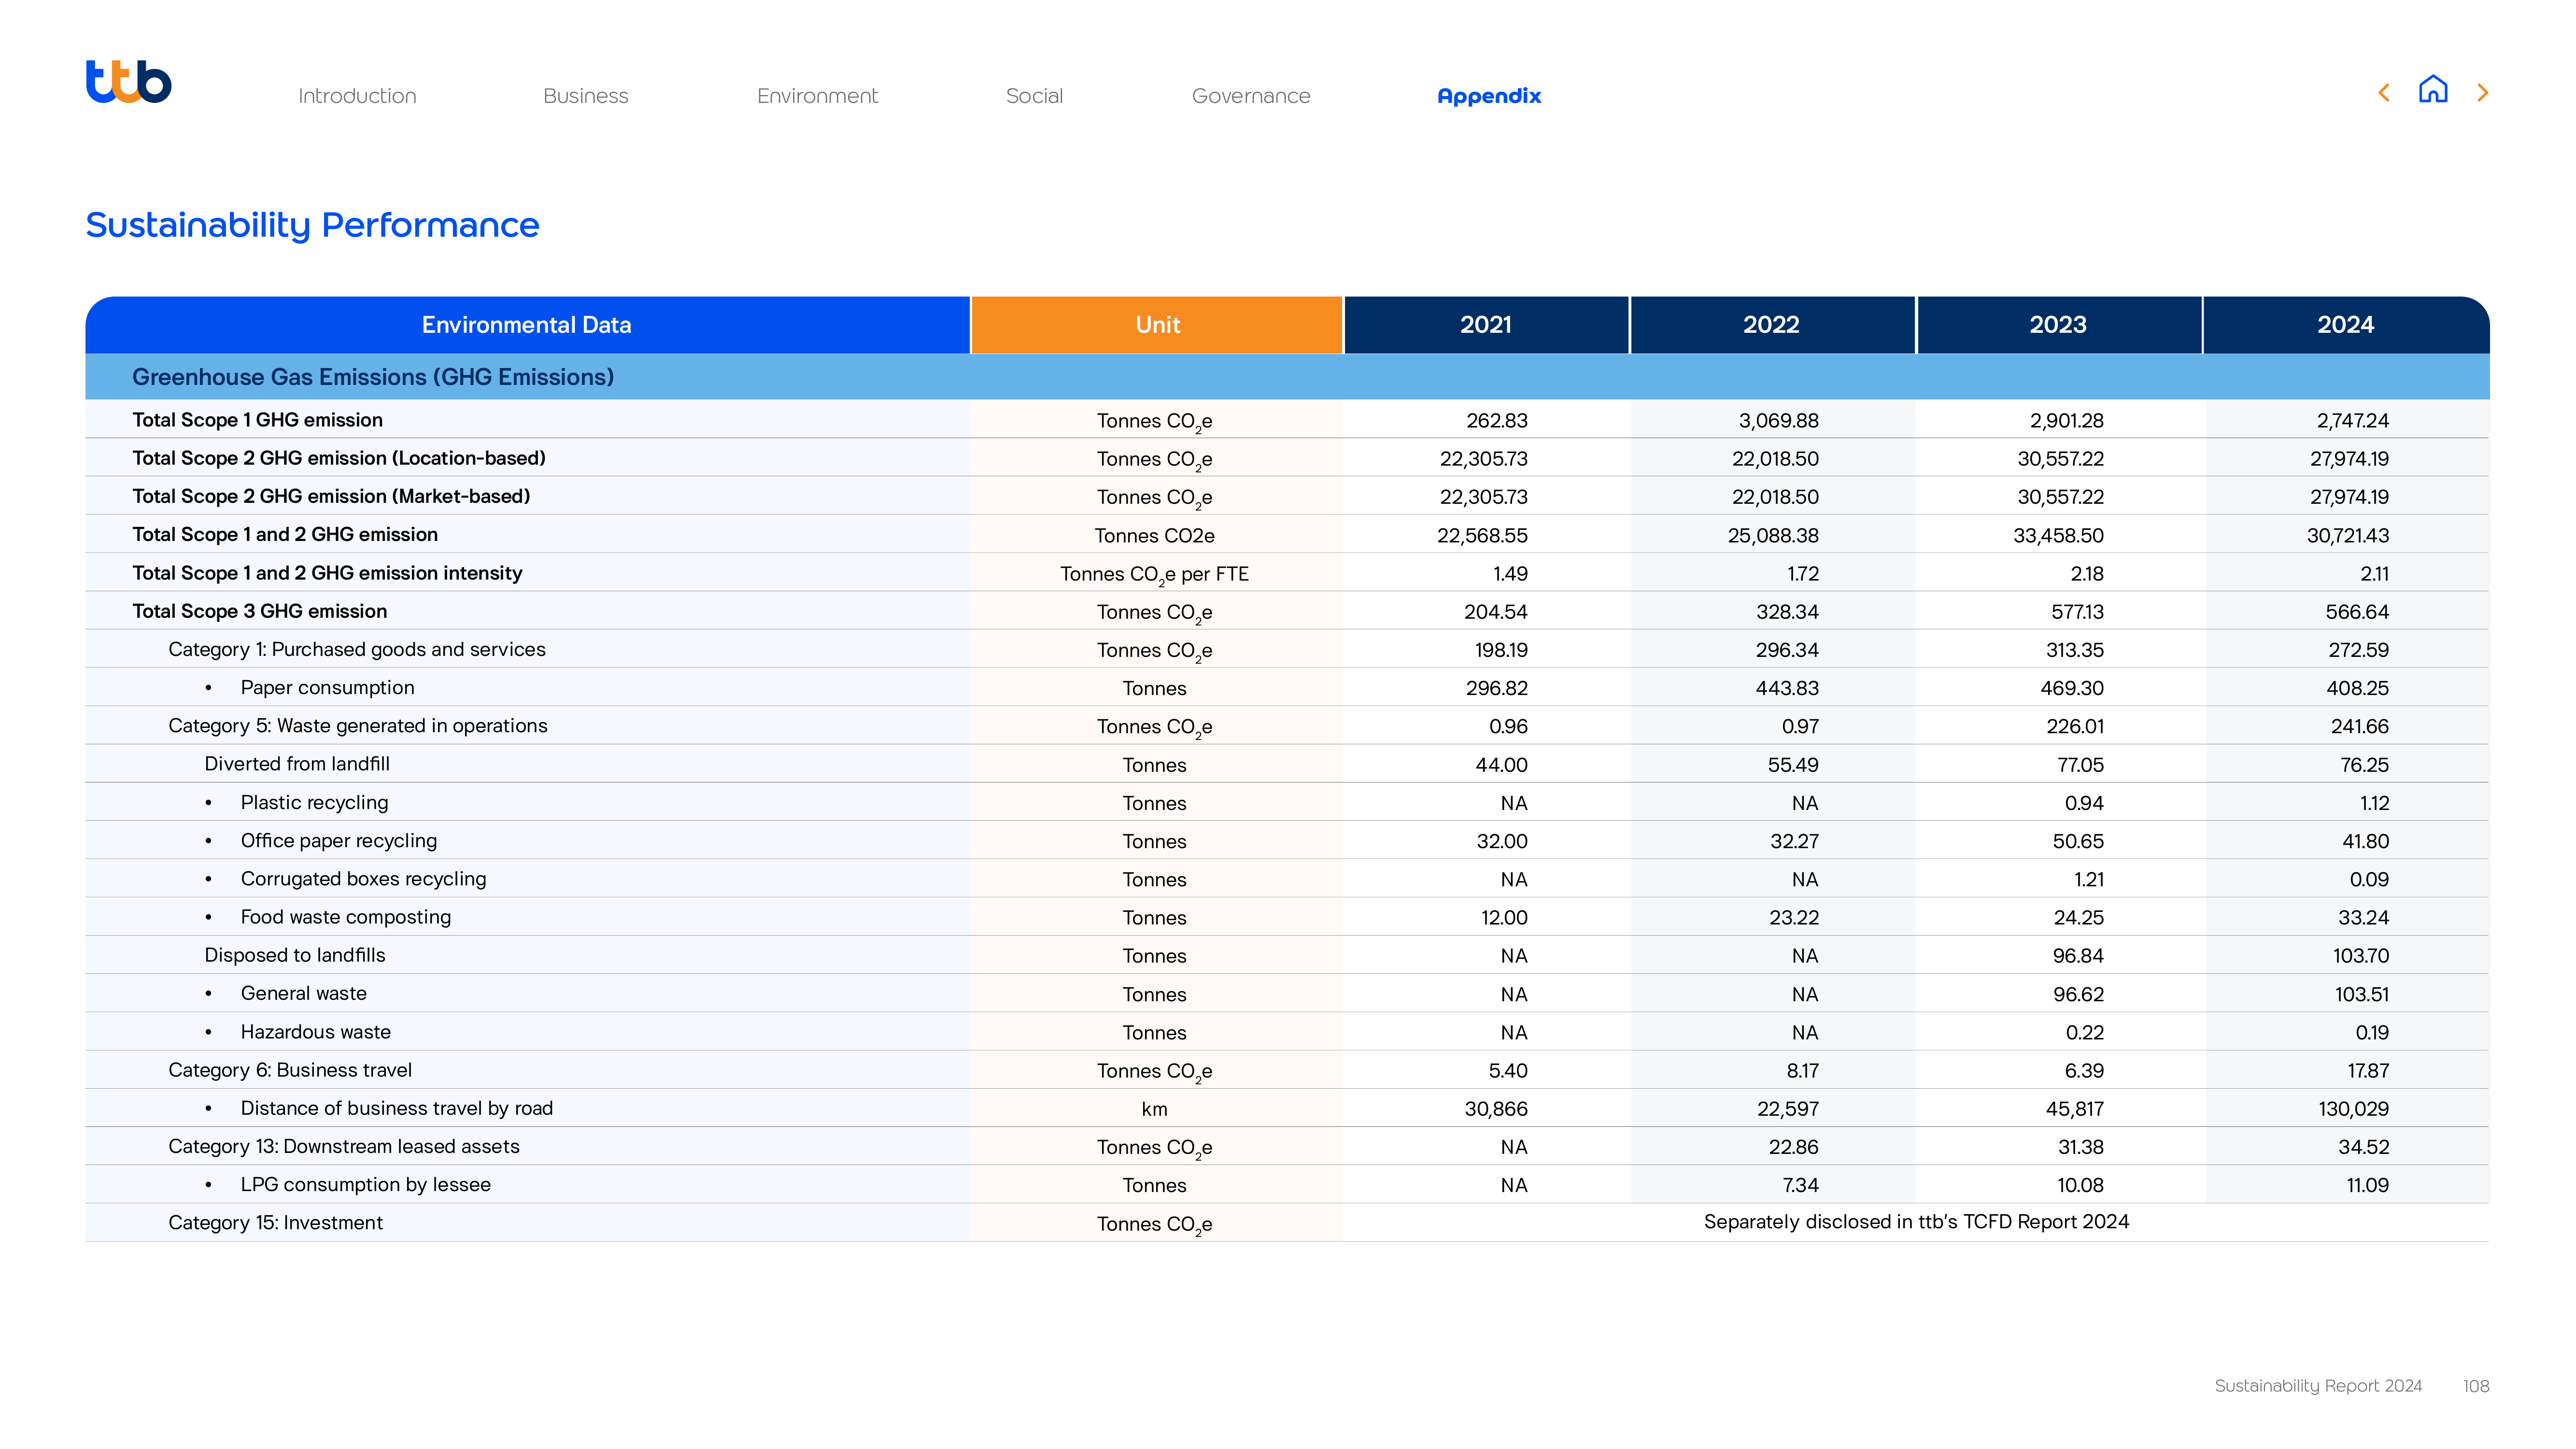Open the Introduction section
The image size is (2576, 1449).
pos(357,96)
